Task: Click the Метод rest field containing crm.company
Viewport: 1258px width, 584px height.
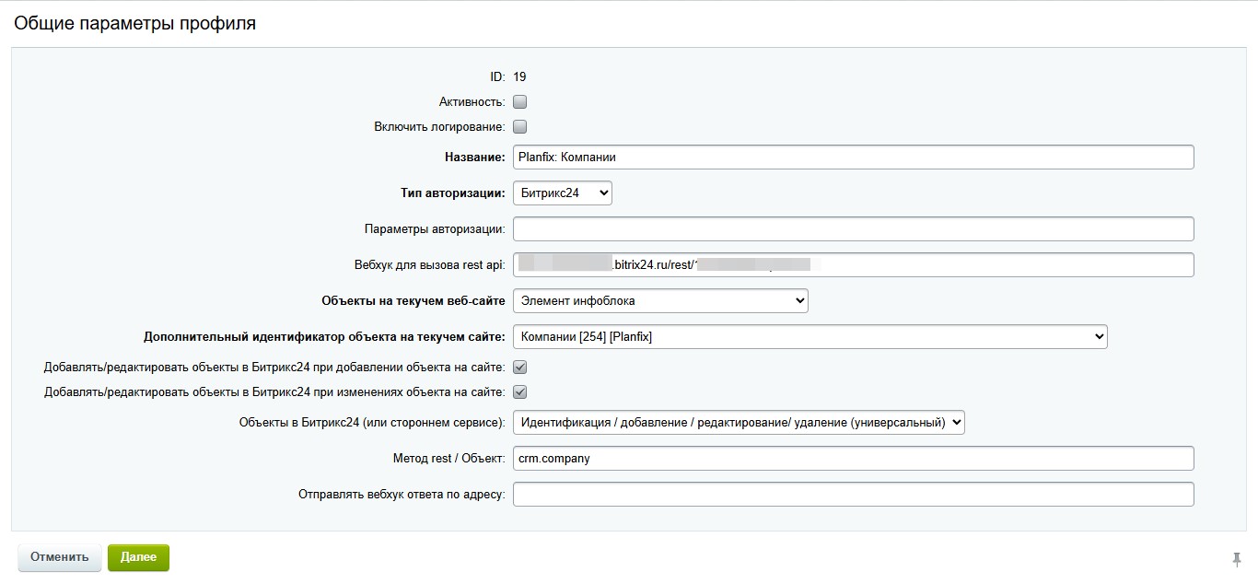Action: click(x=853, y=459)
